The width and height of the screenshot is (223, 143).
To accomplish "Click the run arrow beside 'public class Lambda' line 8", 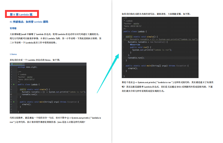I will (x=14, y=84).
